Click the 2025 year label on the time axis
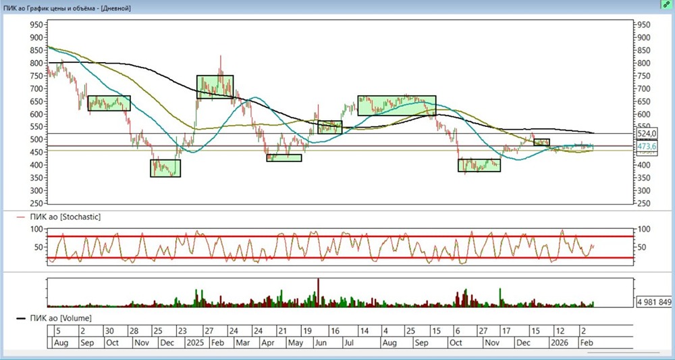Image resolution: width=675 pixels, height=360 pixels. [196, 343]
